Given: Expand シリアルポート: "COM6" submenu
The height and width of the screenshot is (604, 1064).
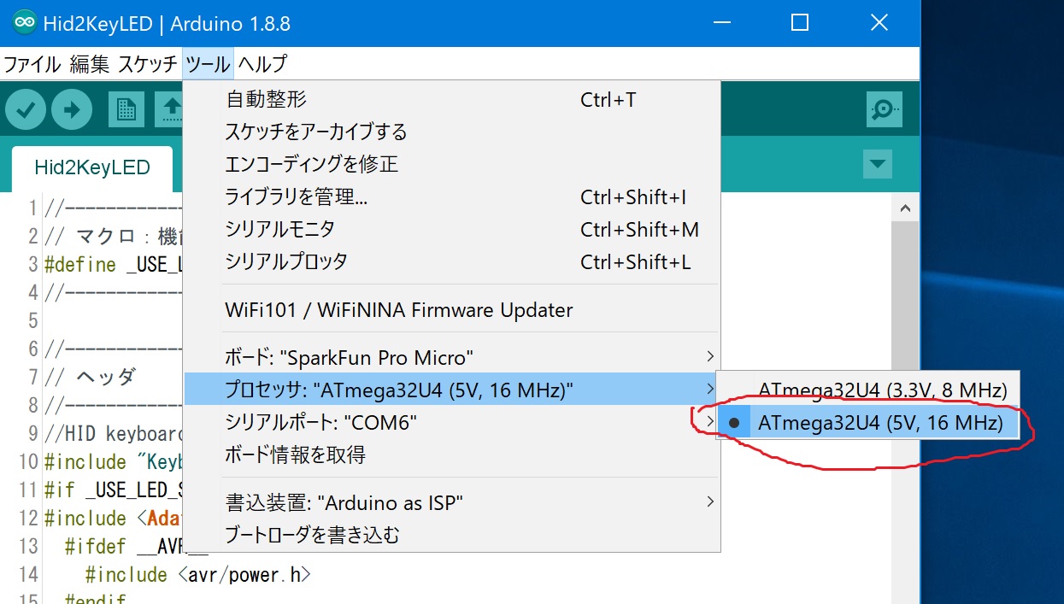Looking at the screenshot, I should pos(452,422).
